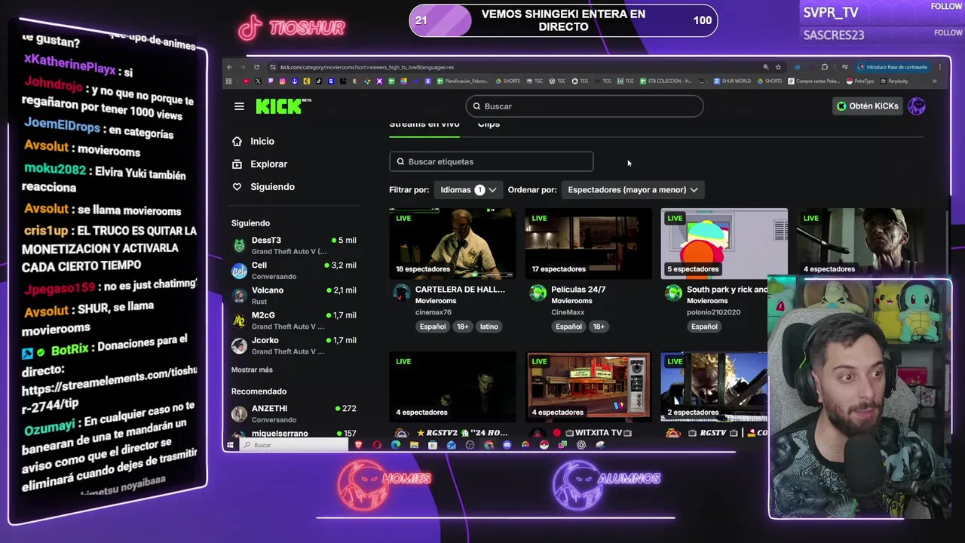This screenshot has width=965, height=543.
Task: Reload the page in the browser
Action: click(256, 67)
